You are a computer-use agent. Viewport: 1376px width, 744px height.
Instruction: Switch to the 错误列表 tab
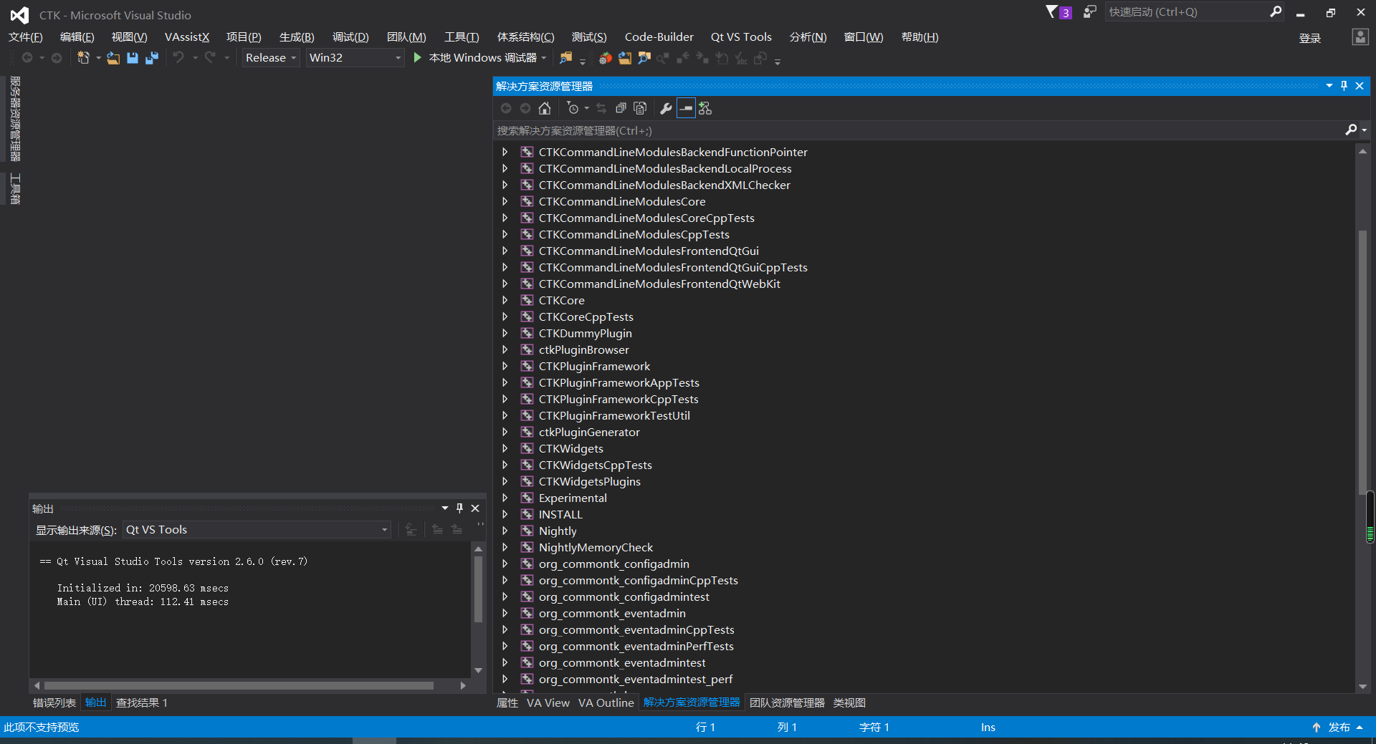tap(54, 702)
